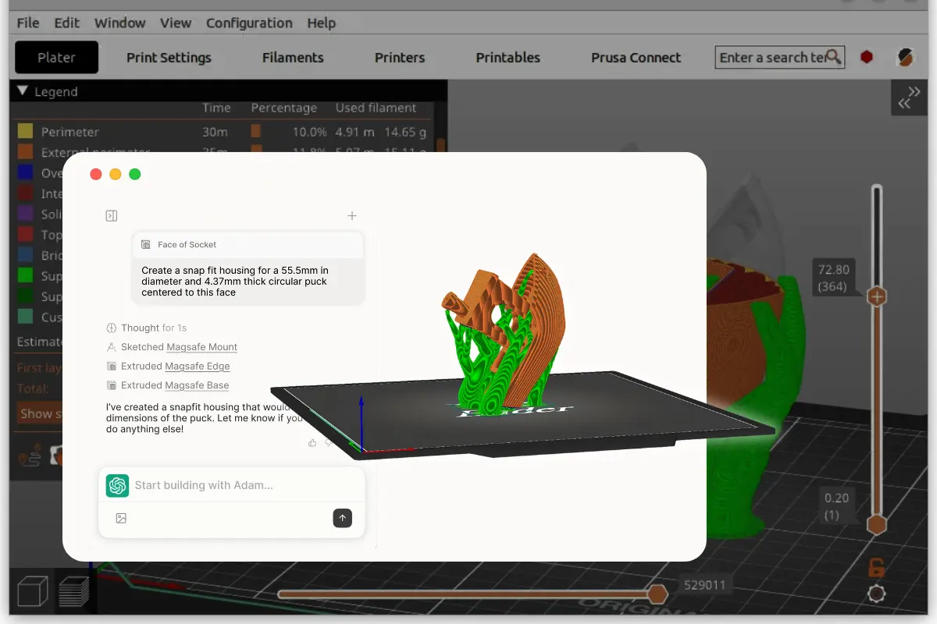Open vertical slider settings gear

(x=877, y=594)
